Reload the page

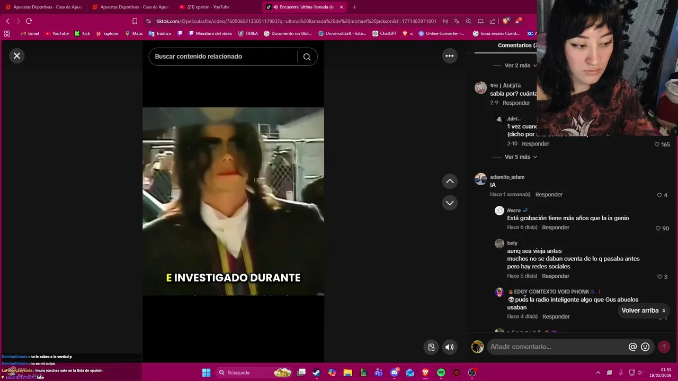click(29, 21)
